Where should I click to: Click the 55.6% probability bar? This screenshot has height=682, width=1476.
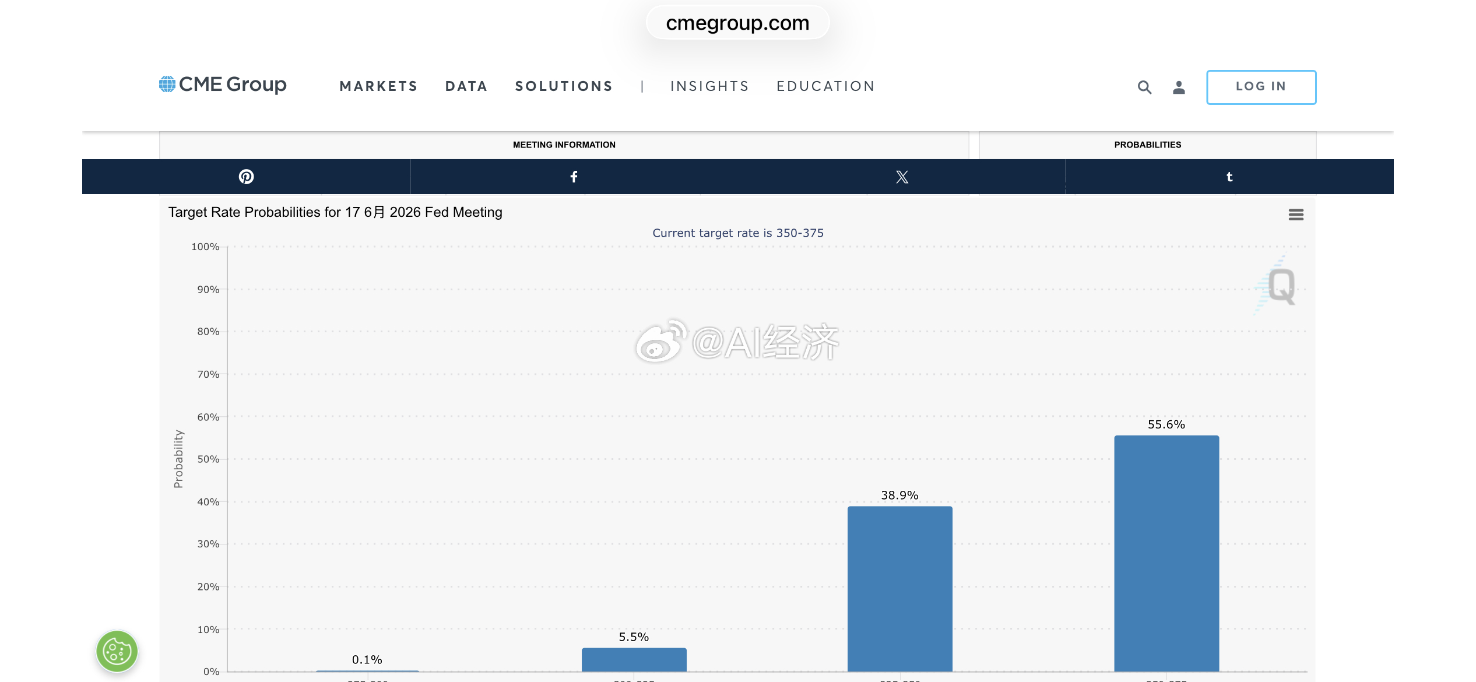coord(1166,554)
